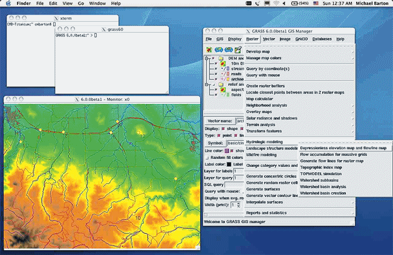Open the Vector menu in GIS Manager

tap(269, 39)
